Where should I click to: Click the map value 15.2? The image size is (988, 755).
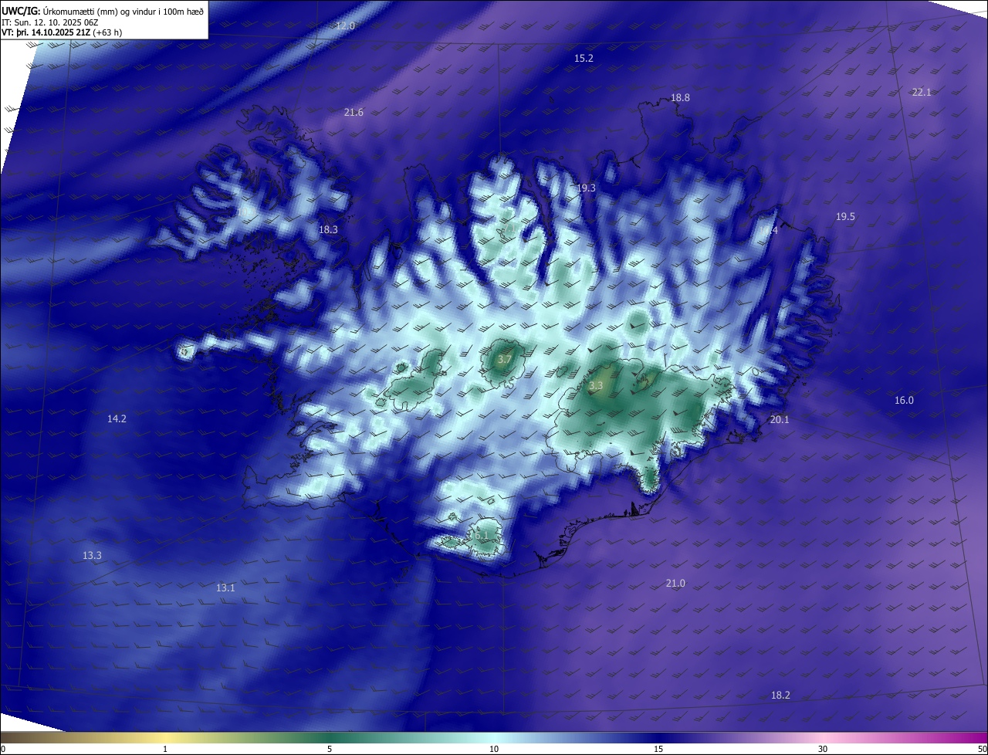click(584, 58)
